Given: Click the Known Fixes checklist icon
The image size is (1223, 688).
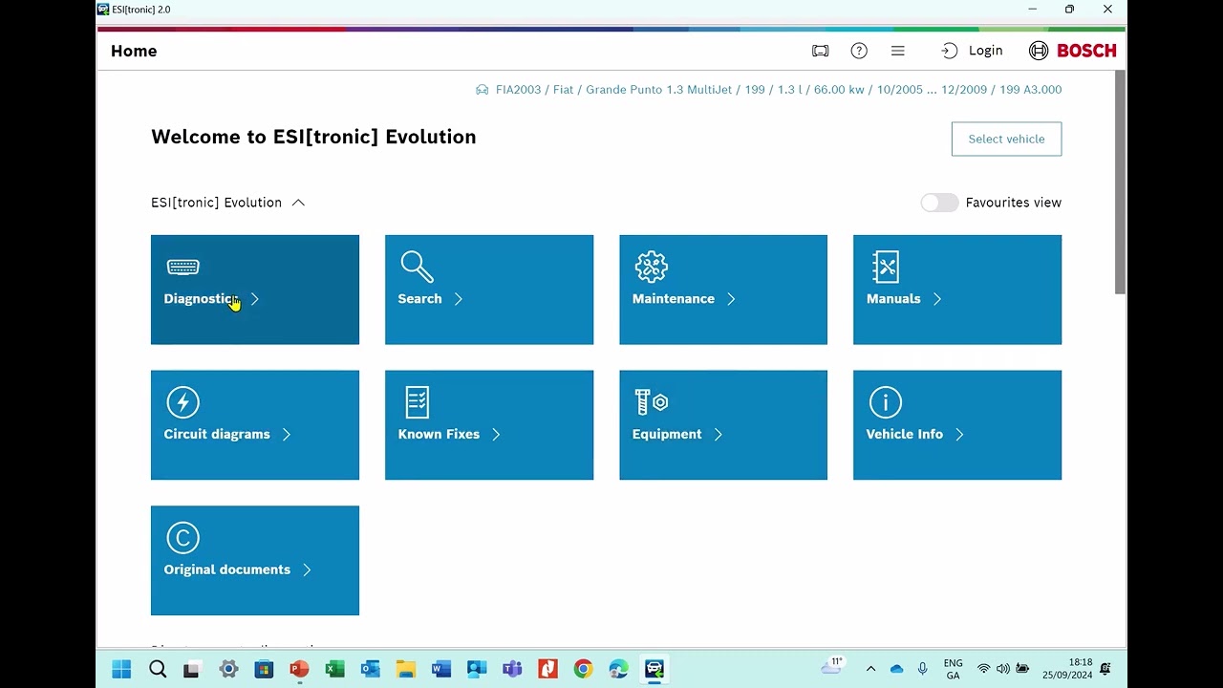Looking at the screenshot, I should coord(417,402).
